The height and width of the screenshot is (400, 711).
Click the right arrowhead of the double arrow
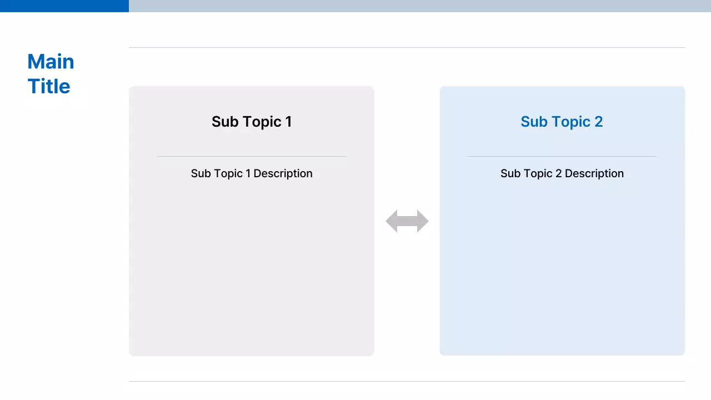[x=423, y=221]
